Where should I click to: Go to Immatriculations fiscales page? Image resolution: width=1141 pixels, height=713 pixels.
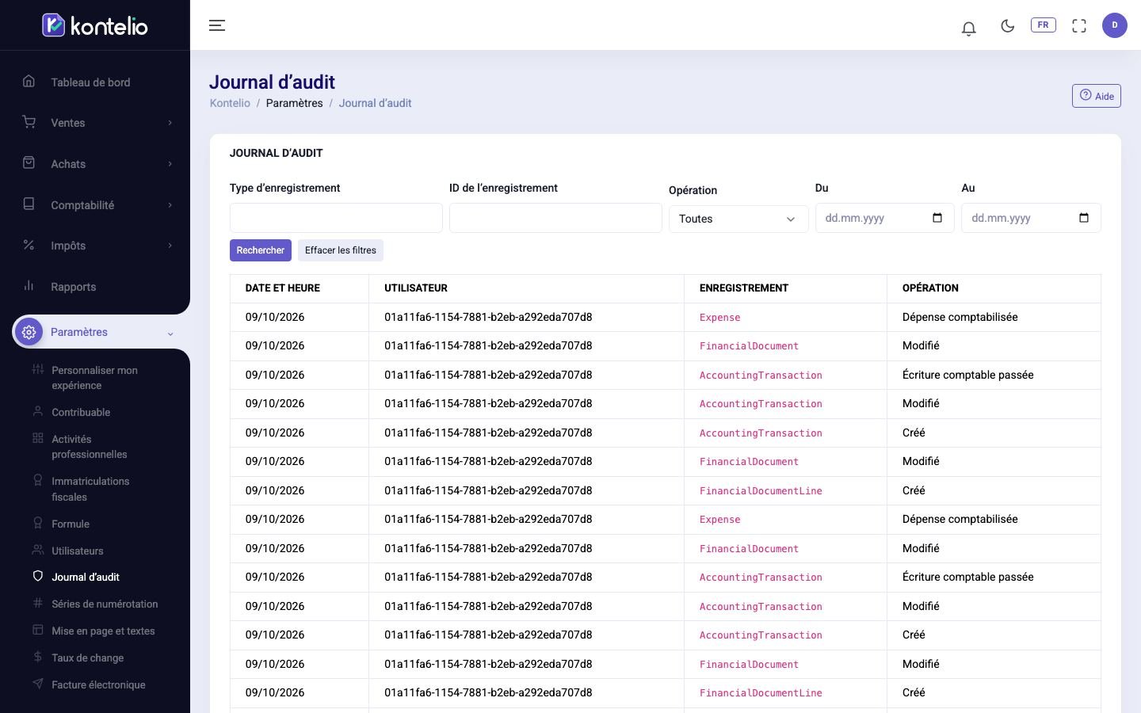(90, 489)
